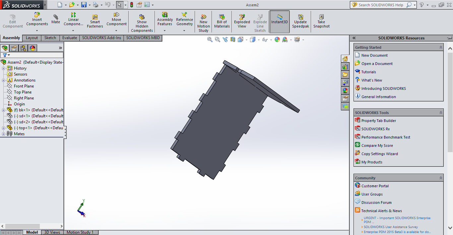Open the SOLIDWORKS MBD tab
This screenshot has height=235, width=453.
point(143,38)
